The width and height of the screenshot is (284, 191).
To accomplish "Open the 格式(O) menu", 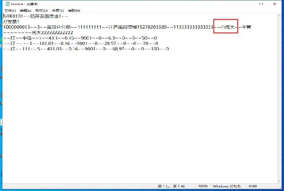I will [41, 10].
